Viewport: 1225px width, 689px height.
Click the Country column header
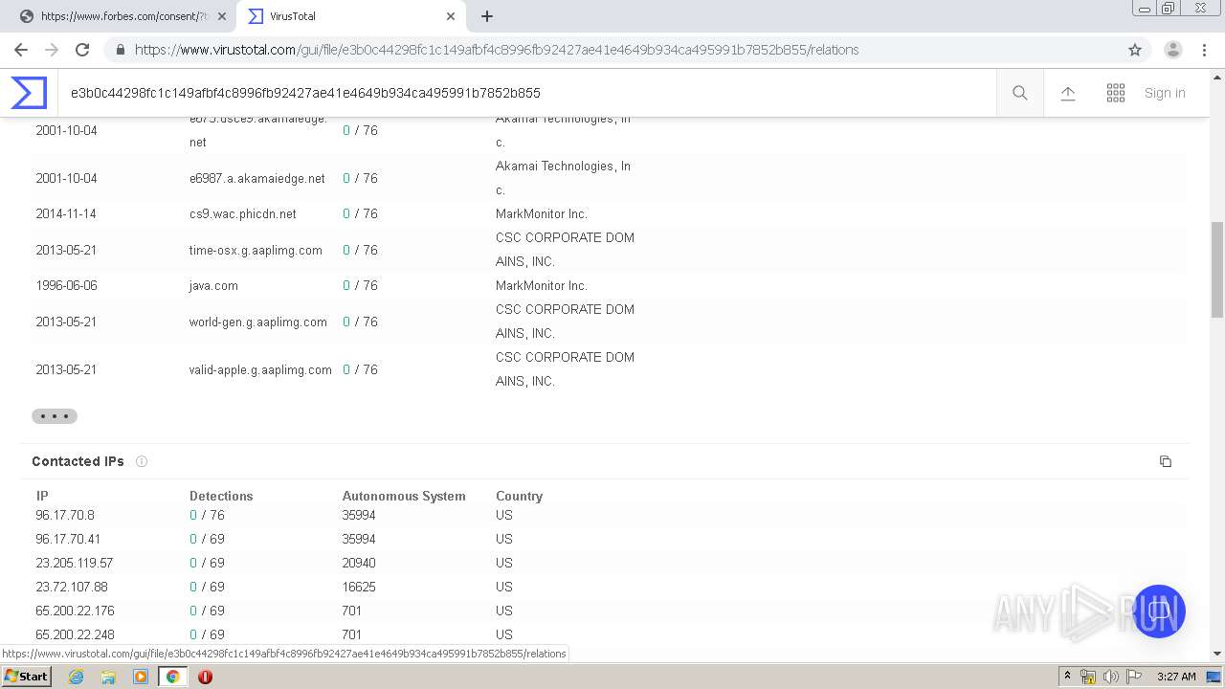pyautogui.click(x=519, y=496)
